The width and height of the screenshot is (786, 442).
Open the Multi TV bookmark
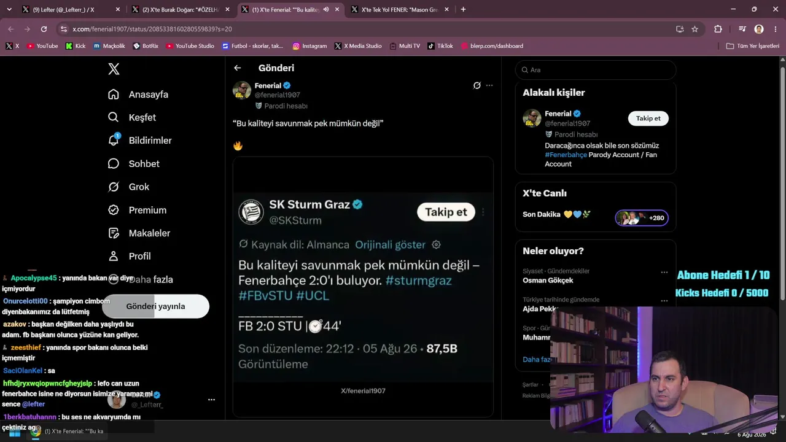pyautogui.click(x=405, y=46)
